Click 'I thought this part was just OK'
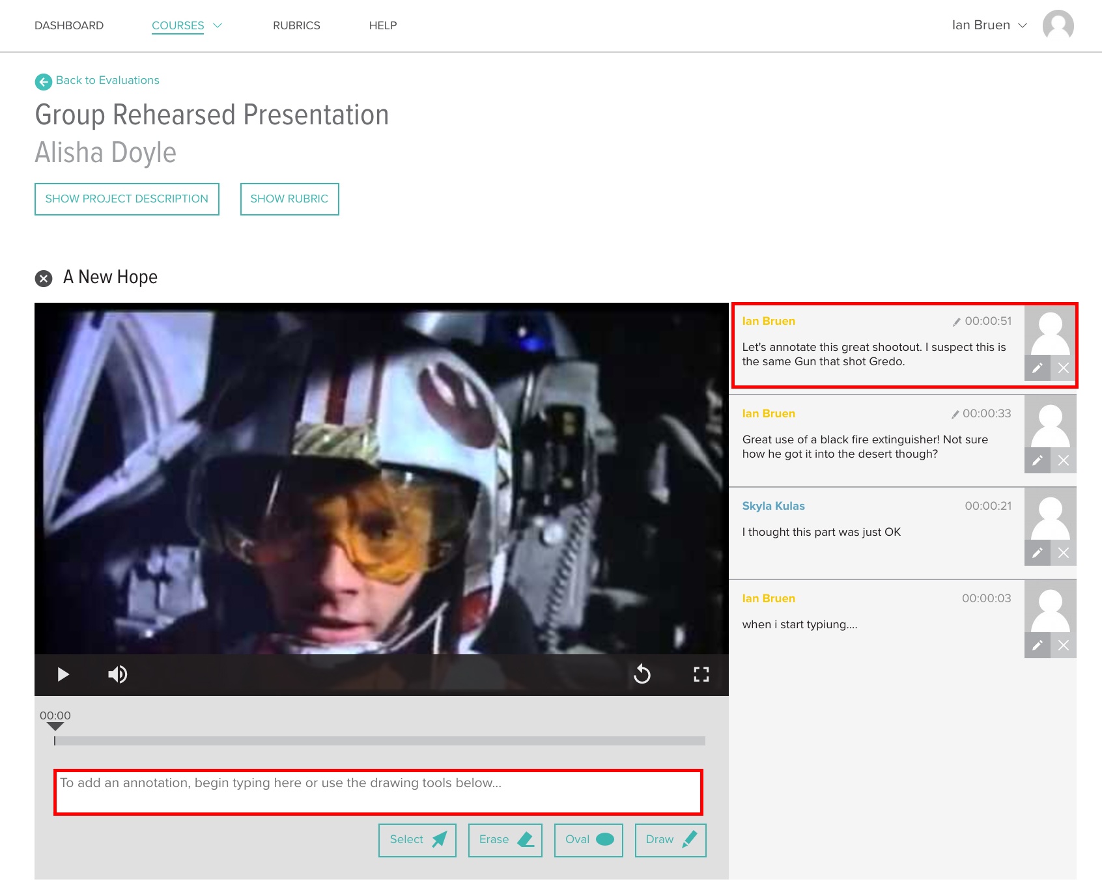 (821, 532)
